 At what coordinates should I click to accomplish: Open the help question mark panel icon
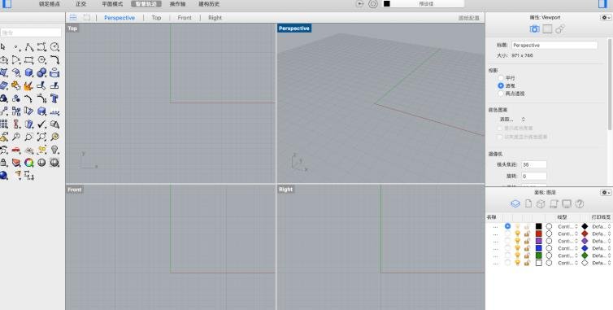tap(580, 203)
